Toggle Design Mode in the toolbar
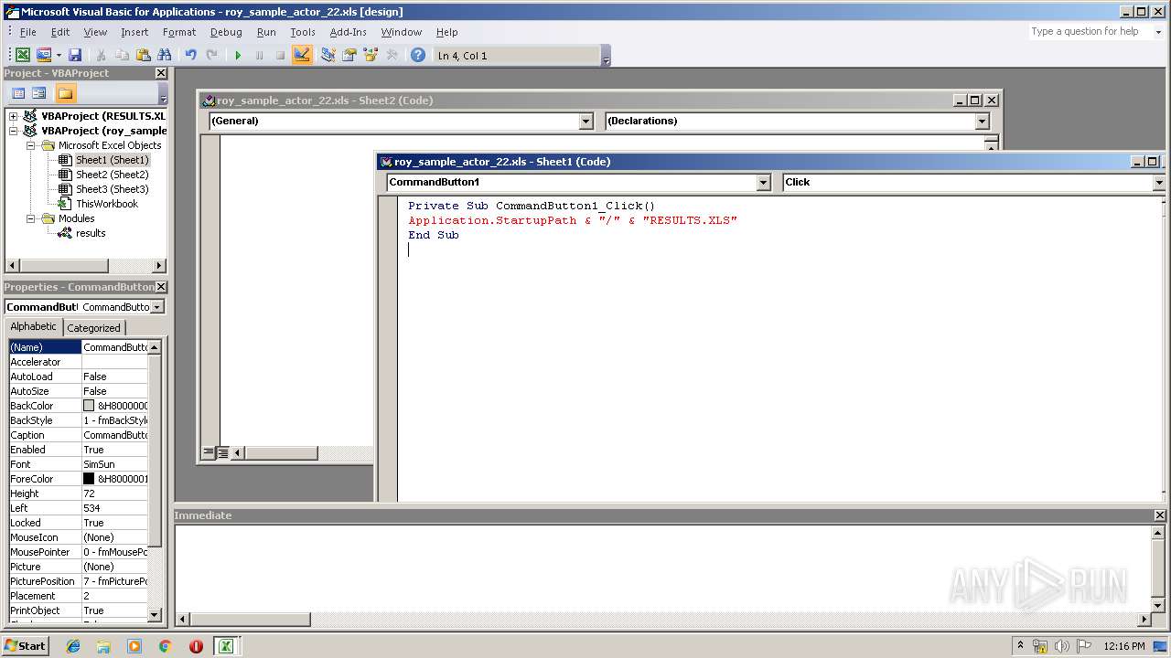1171x658 pixels. coord(302,56)
